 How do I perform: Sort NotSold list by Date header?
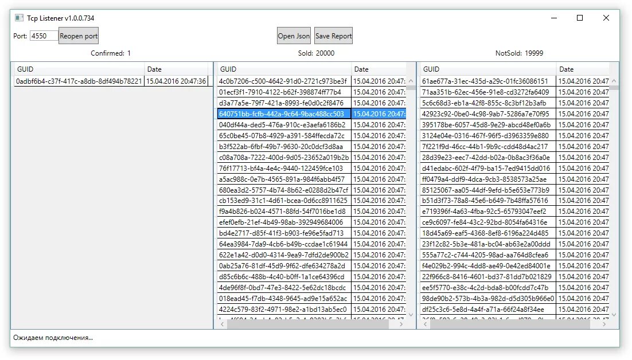(583, 69)
